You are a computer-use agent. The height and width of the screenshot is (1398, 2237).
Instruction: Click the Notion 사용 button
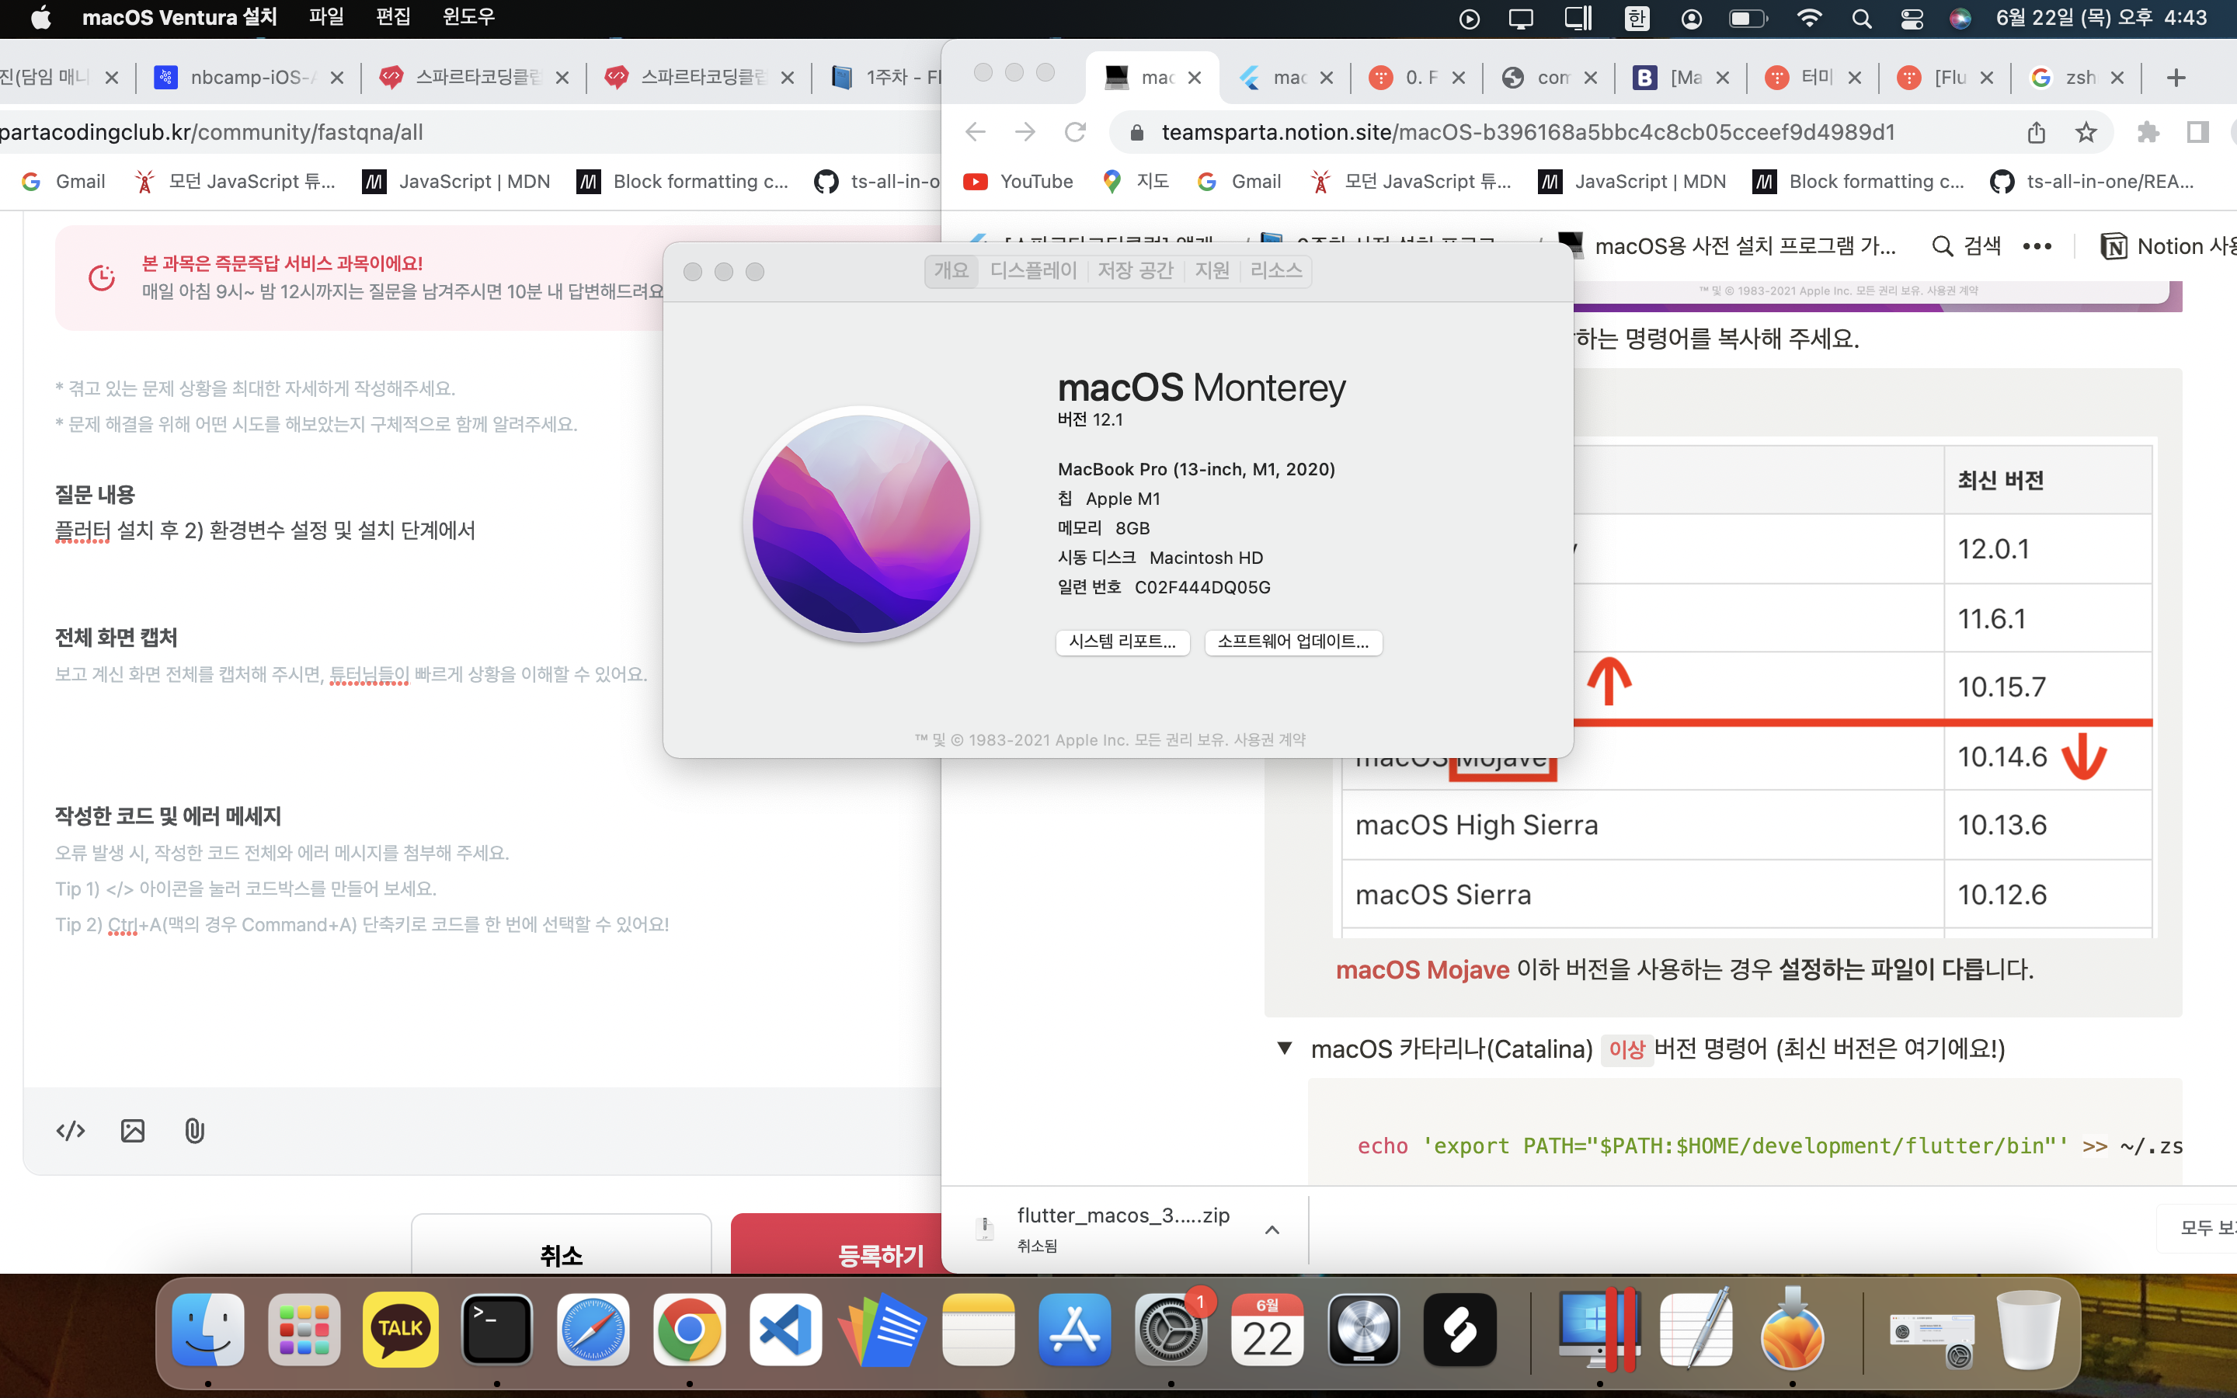tap(2168, 246)
